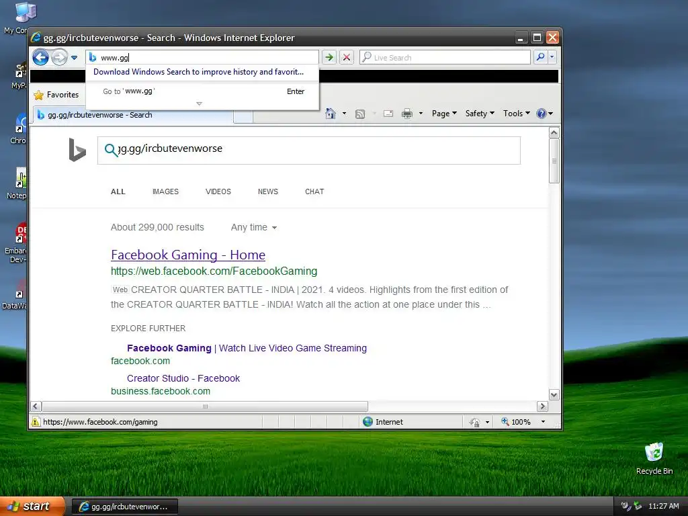
Task: Expand the autocomplete list chevron
Action: (199, 104)
